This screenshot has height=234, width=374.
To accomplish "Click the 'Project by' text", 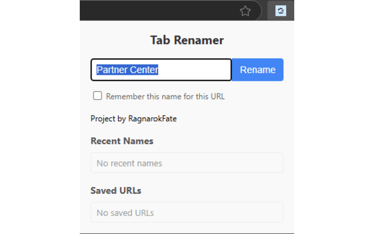I will tap(108, 119).
